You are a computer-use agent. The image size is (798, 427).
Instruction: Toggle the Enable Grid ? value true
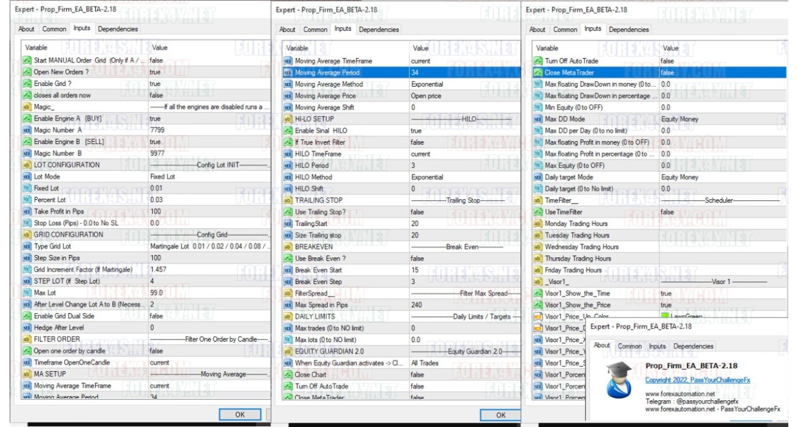[x=155, y=84]
